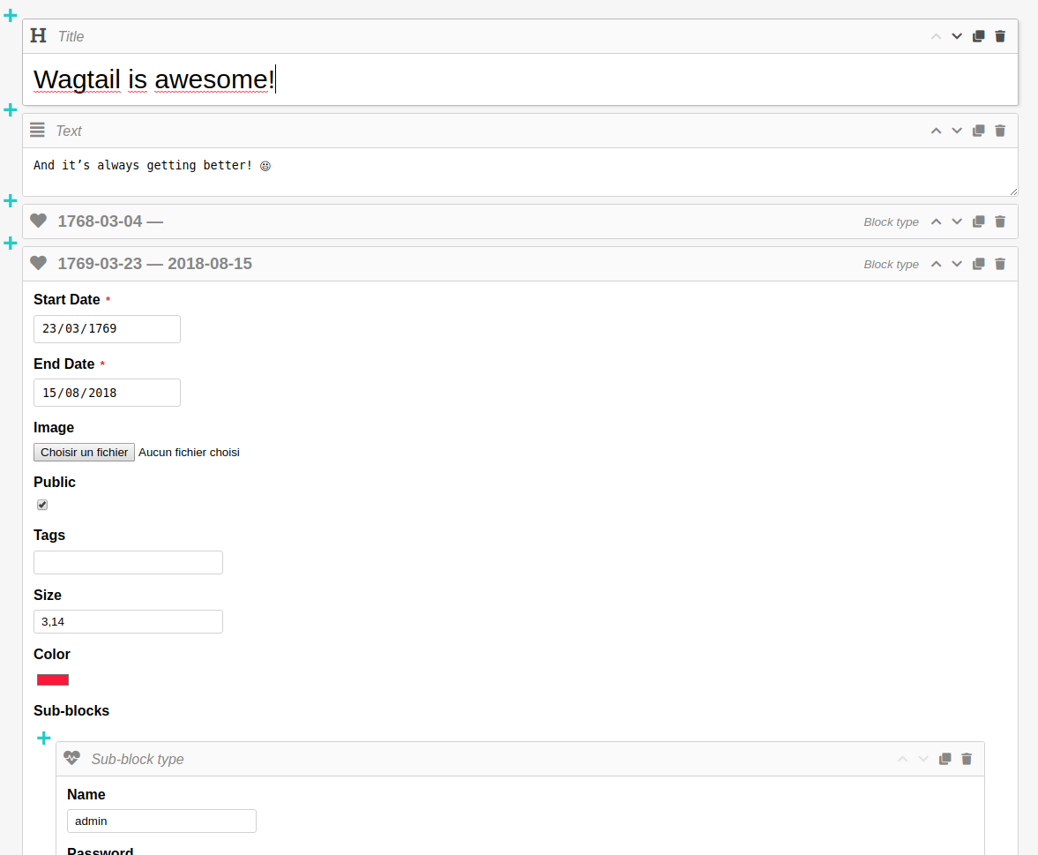Move the 1769-03-23 block down
1038x855 pixels.
point(957,264)
